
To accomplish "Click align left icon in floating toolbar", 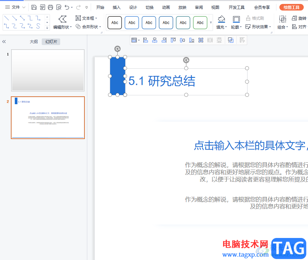I will coord(146,40).
